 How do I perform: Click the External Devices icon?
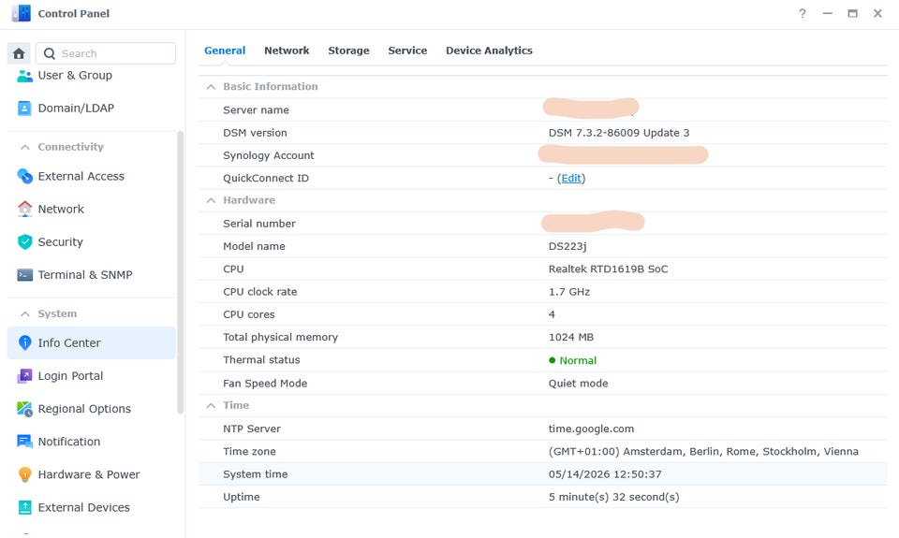pyautogui.click(x=24, y=508)
